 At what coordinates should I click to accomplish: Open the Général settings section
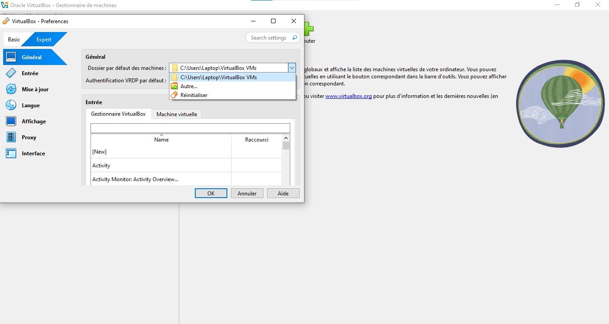pyautogui.click(x=32, y=57)
